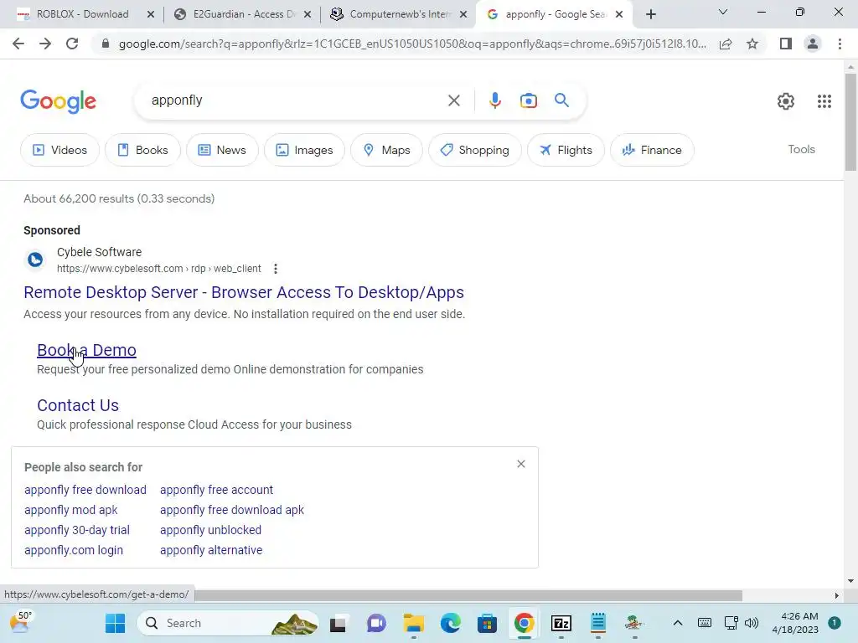The width and height of the screenshot is (858, 643).
Task: Search for apponfly mod apk
Action: pyautogui.click(x=70, y=510)
